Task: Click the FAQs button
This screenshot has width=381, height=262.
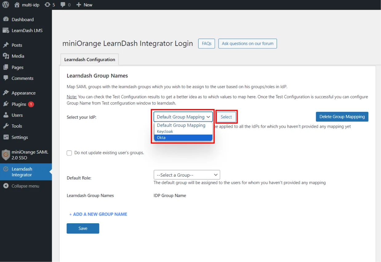Action: tap(207, 44)
